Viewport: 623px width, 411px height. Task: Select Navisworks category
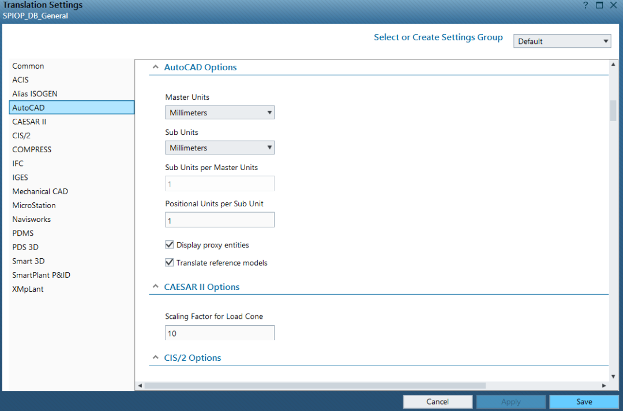(72, 219)
